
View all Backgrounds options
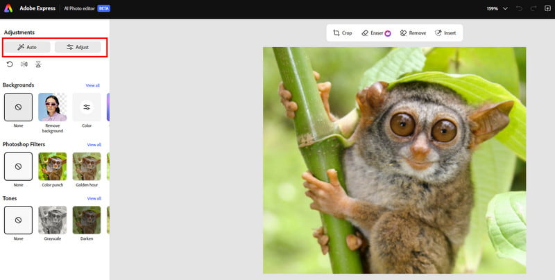click(93, 85)
